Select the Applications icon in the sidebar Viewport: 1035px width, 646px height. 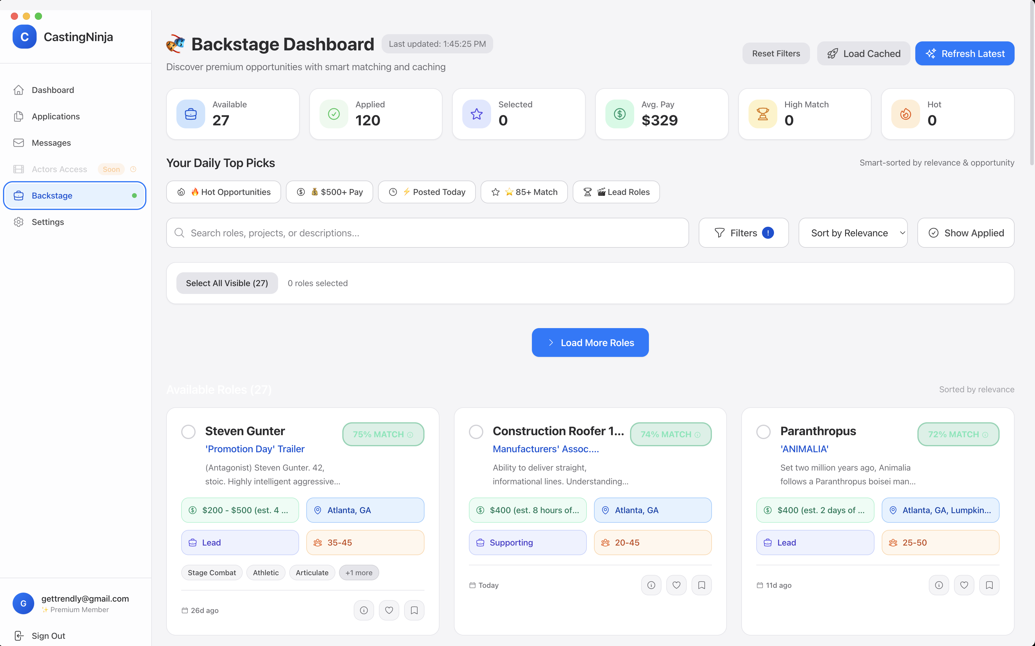click(x=19, y=116)
